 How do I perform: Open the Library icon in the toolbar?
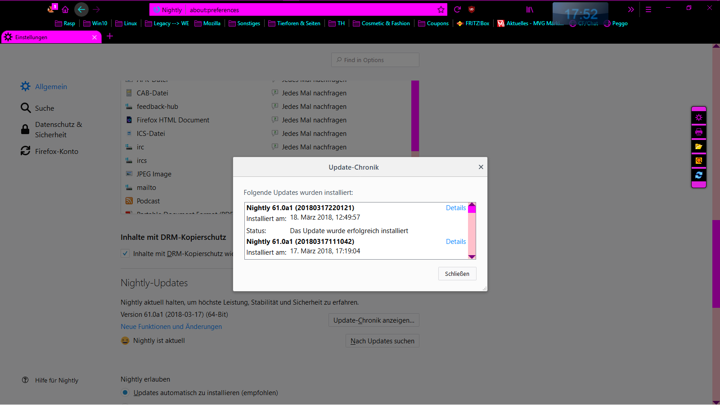tap(530, 9)
